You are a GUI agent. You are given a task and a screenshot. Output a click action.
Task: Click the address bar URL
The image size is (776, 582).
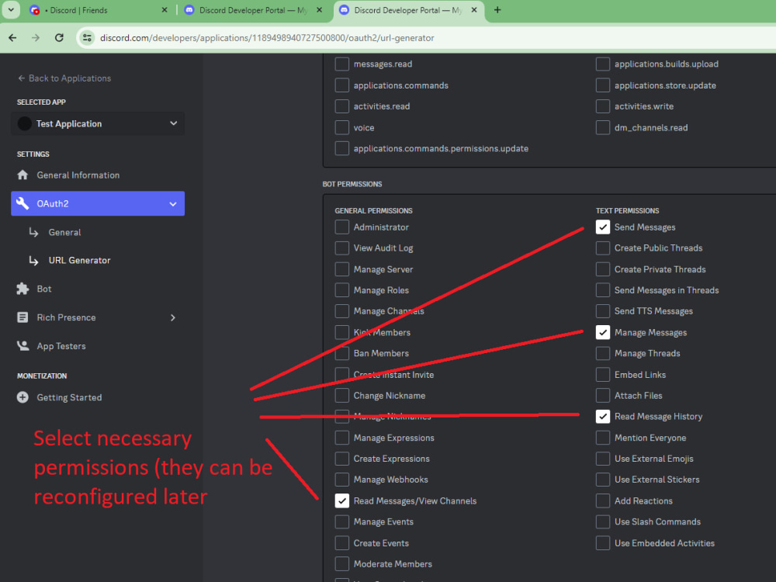[x=267, y=38]
